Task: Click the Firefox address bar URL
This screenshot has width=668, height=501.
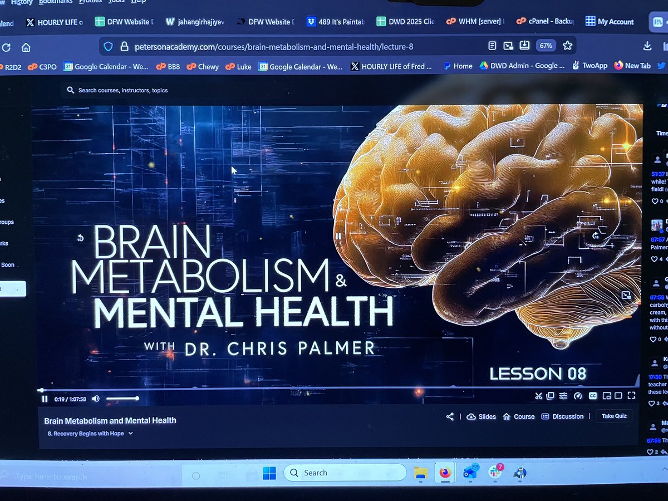Action: [x=274, y=47]
